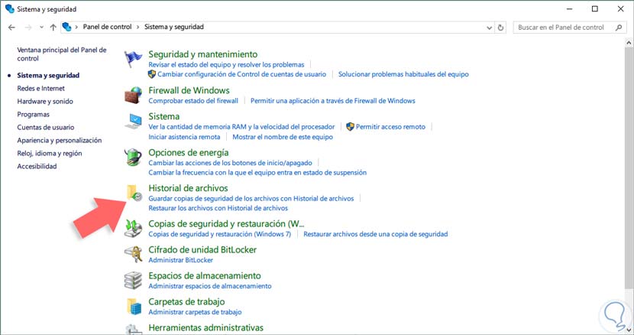Click the Firewall de Windows brick wall icon
This screenshot has width=634, height=335.
pyautogui.click(x=133, y=95)
